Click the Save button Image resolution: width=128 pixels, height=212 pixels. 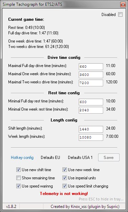tap(109, 157)
